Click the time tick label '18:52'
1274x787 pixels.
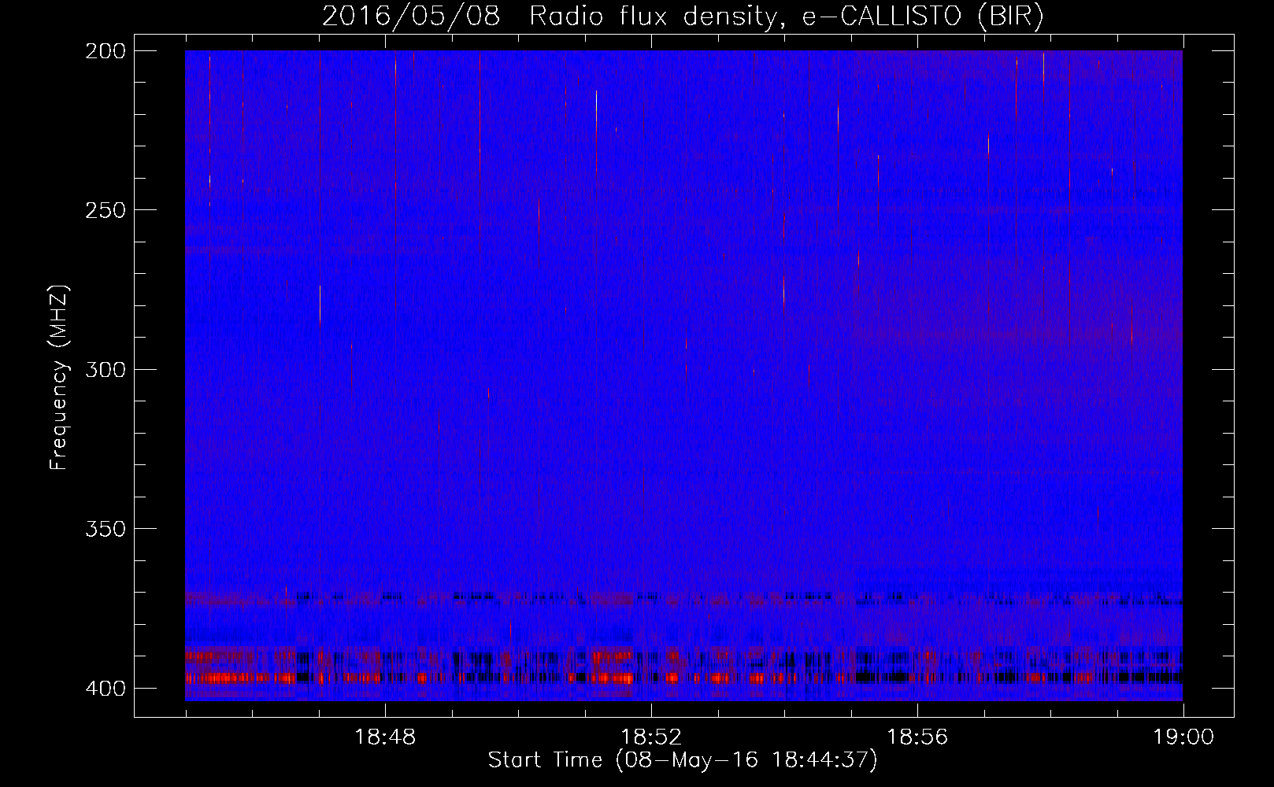[651, 737]
